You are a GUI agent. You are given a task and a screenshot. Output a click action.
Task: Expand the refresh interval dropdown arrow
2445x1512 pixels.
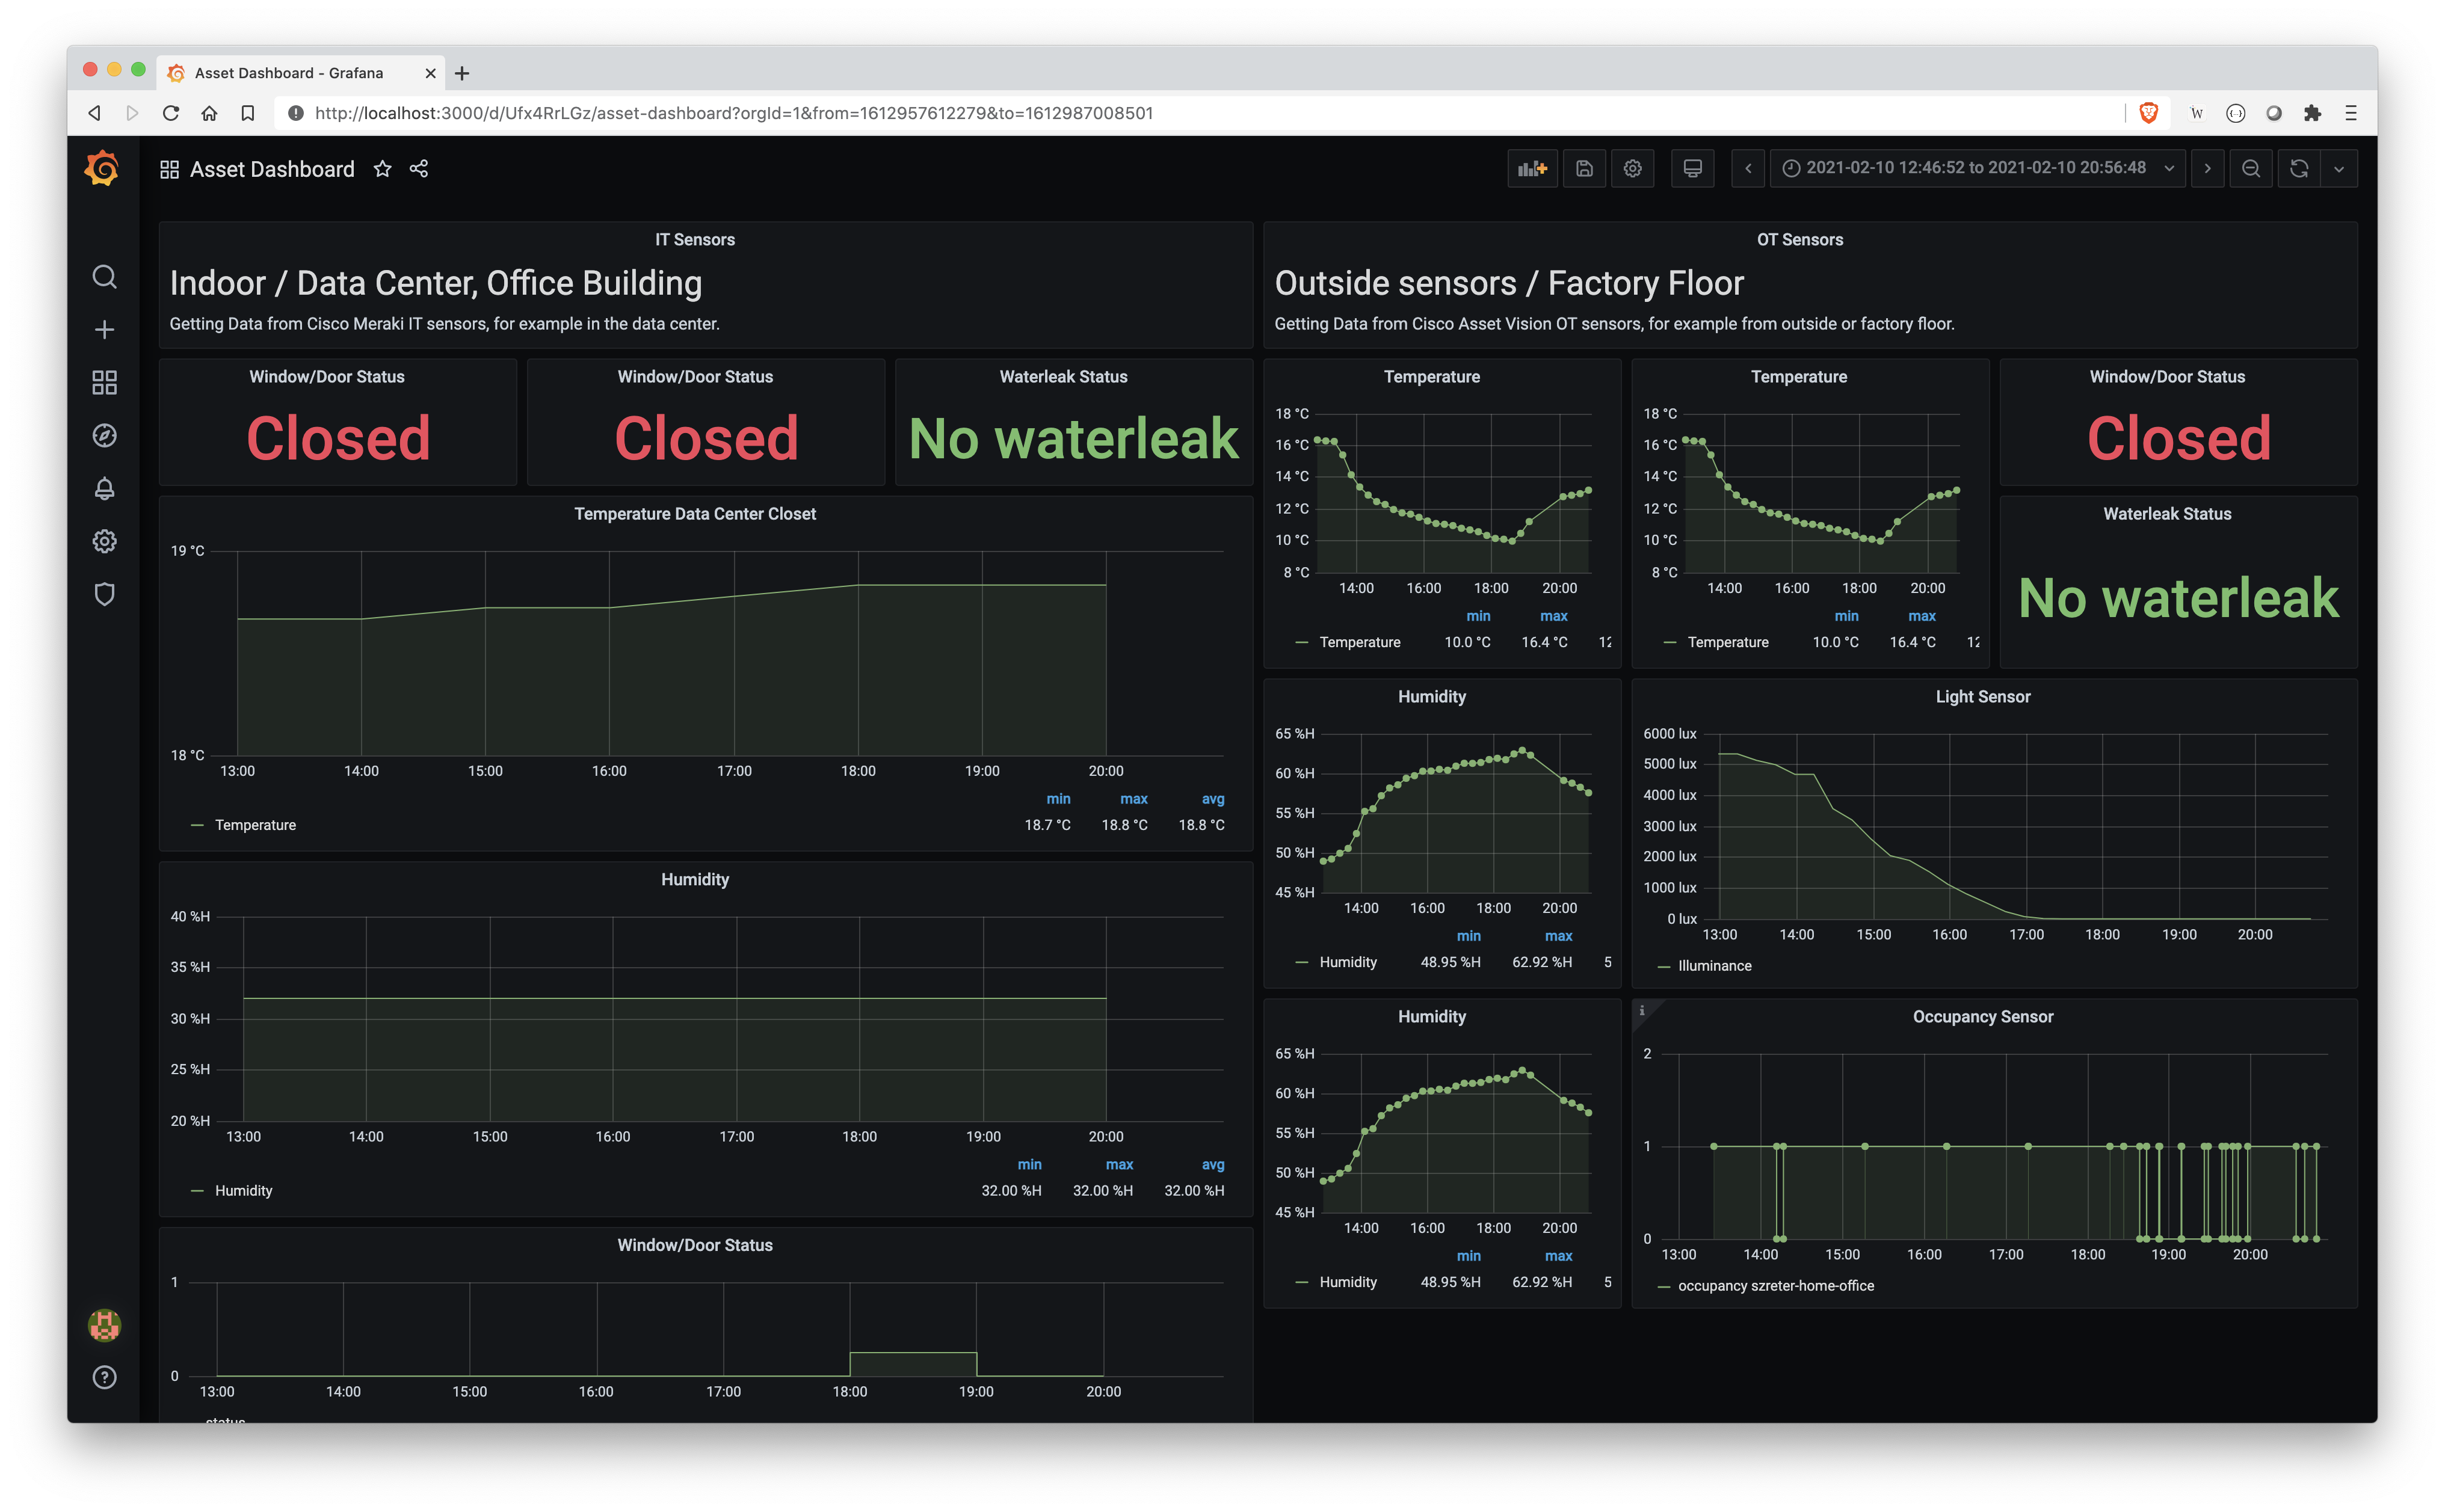[2339, 169]
